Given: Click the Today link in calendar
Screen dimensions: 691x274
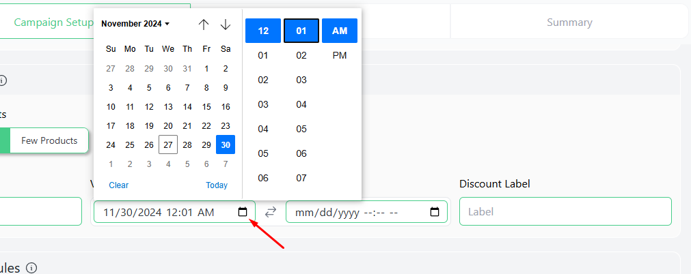Looking at the screenshot, I should [217, 185].
